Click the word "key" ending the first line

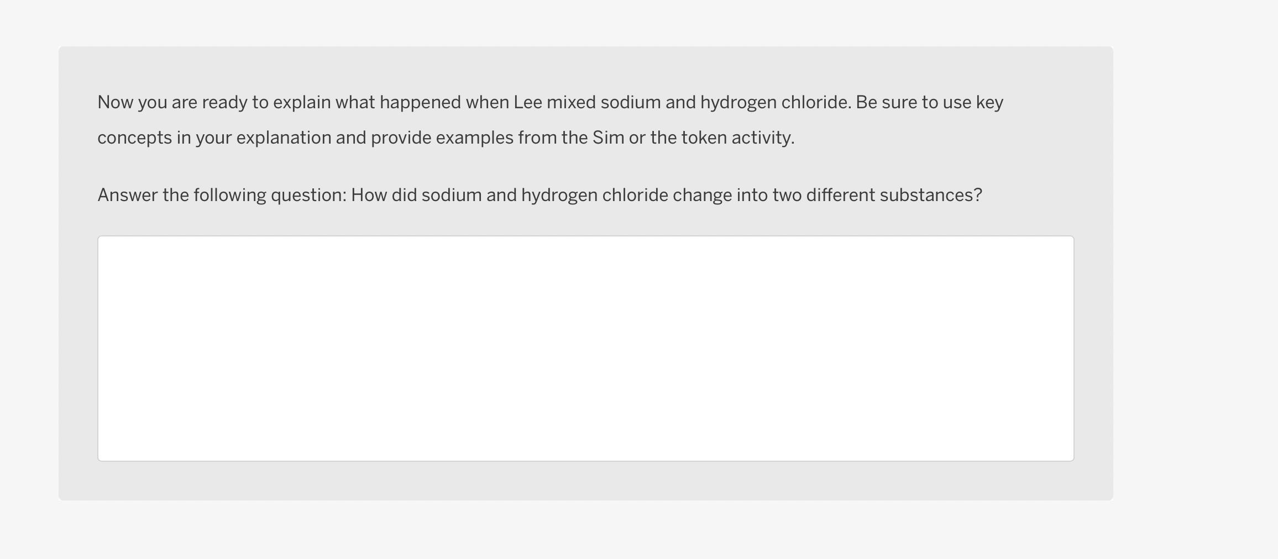click(989, 103)
